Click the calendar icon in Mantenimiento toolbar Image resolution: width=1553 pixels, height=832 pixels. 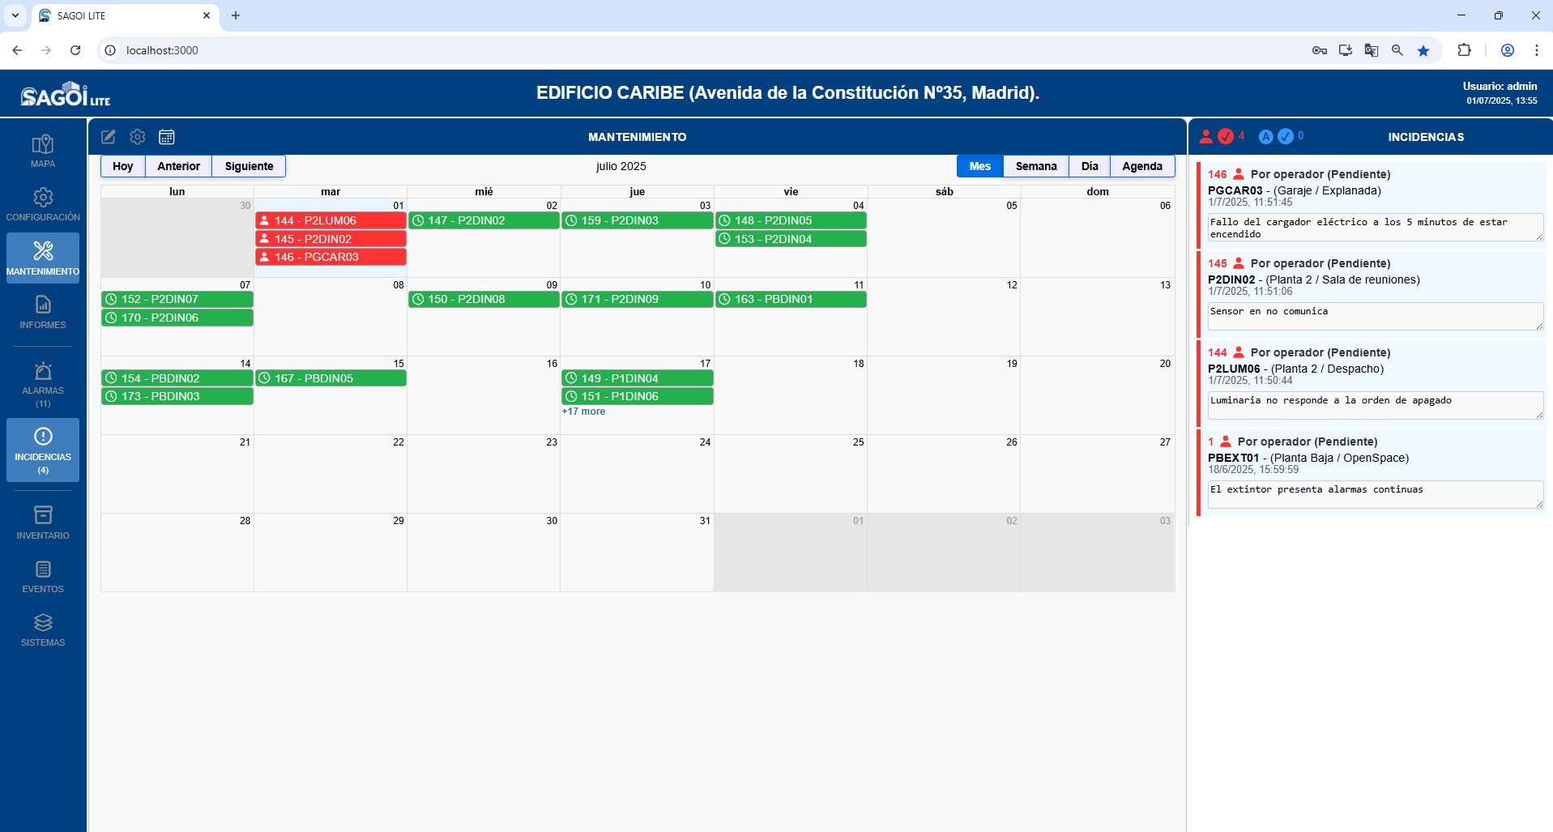click(x=167, y=137)
